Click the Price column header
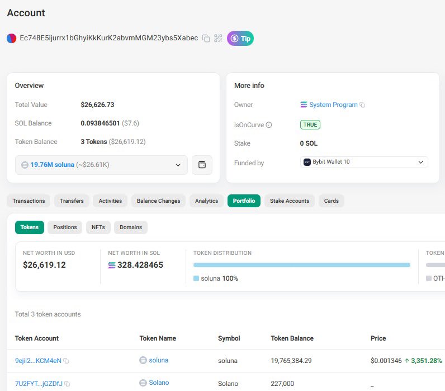 pos(378,338)
